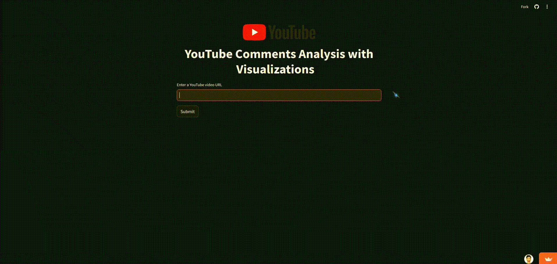
Task: Select the word 'Fork' in the top toolbar
Action: click(x=525, y=7)
